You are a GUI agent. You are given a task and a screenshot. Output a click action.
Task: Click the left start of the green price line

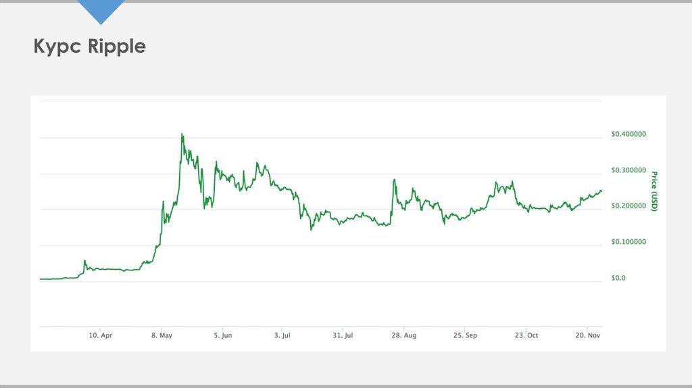point(41,278)
